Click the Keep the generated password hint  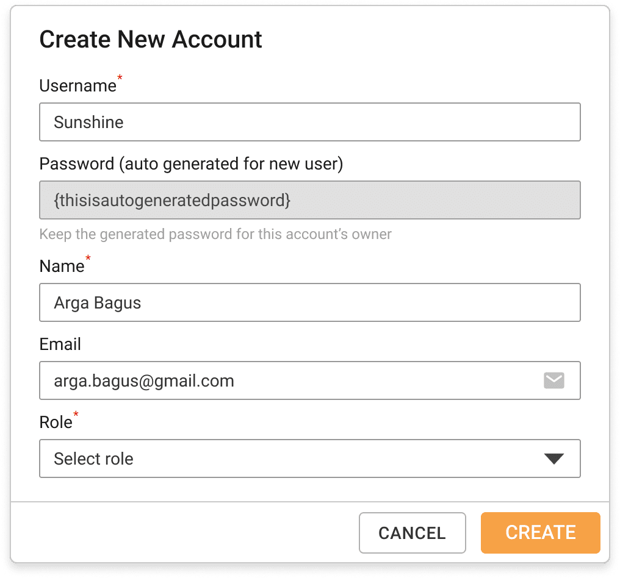point(215,234)
